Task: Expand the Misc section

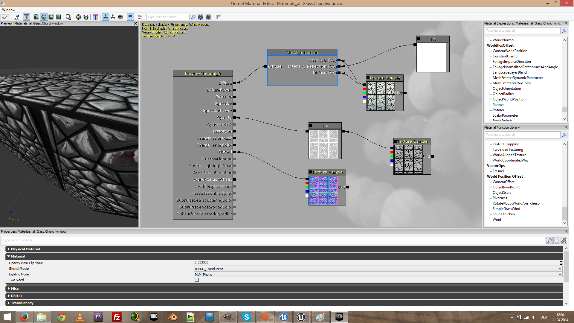Action: [x=9, y=289]
